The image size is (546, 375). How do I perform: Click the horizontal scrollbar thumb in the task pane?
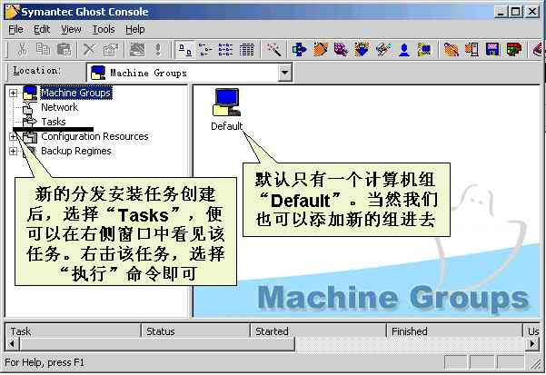pyautogui.click(x=157, y=344)
